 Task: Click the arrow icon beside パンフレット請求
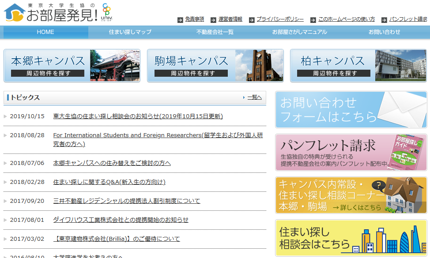[x=384, y=20]
